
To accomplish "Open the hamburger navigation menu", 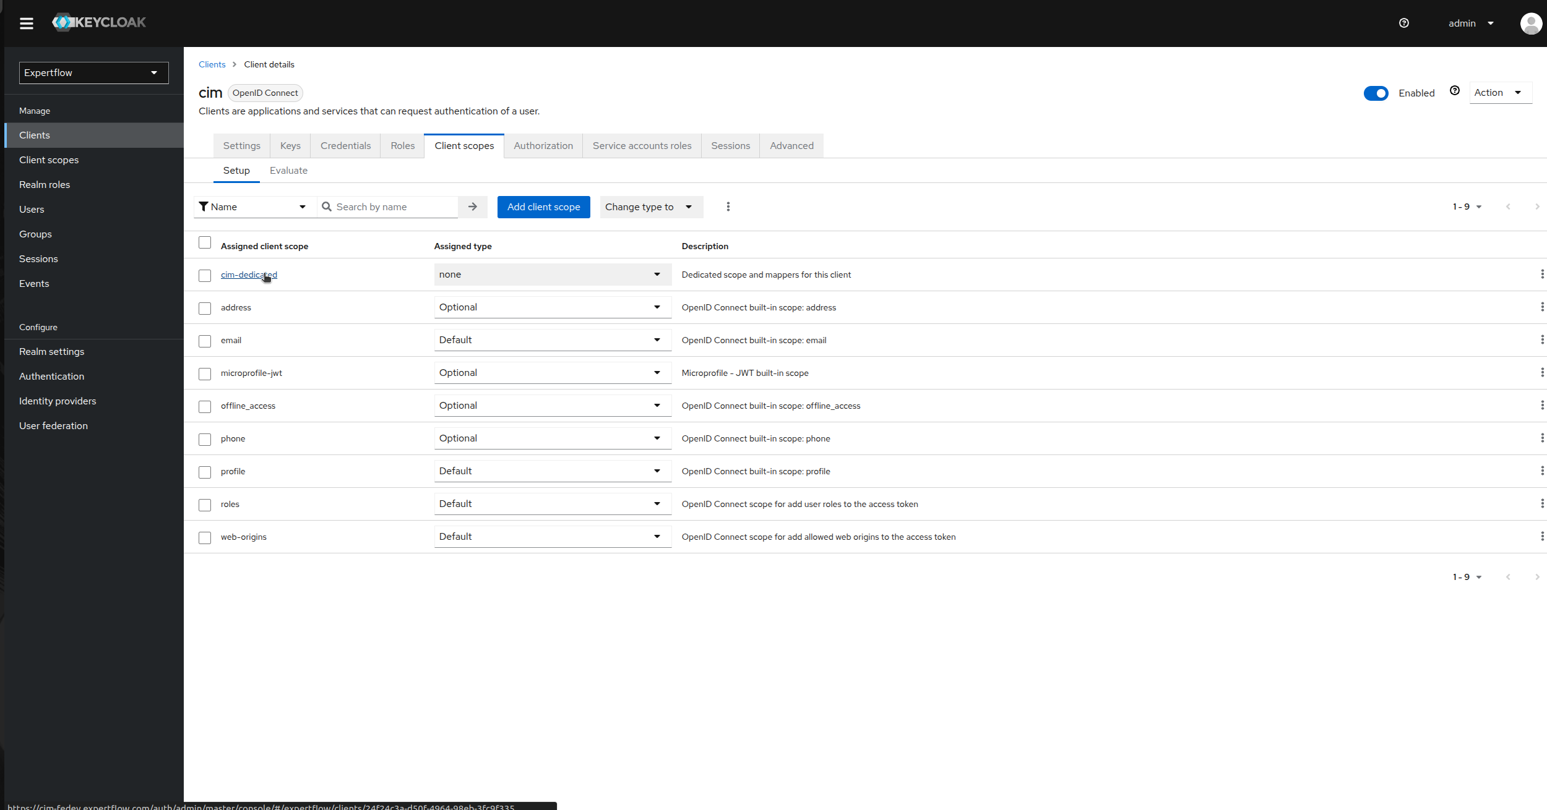I will pyautogui.click(x=27, y=23).
